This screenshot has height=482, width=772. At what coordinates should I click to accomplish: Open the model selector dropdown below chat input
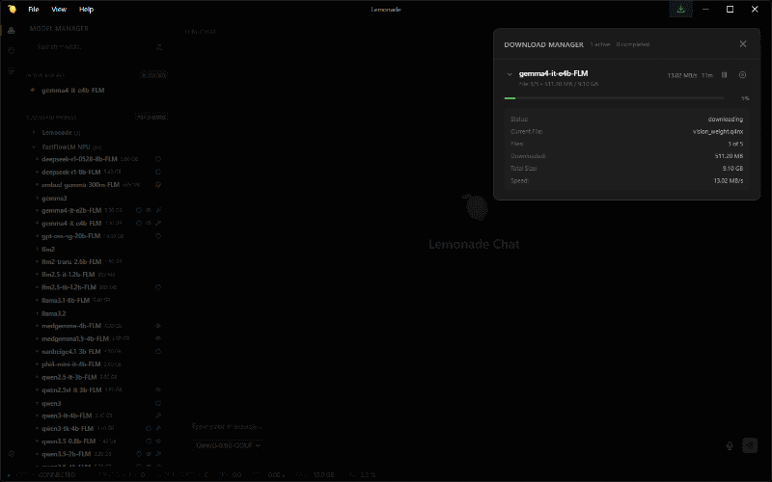click(228, 445)
